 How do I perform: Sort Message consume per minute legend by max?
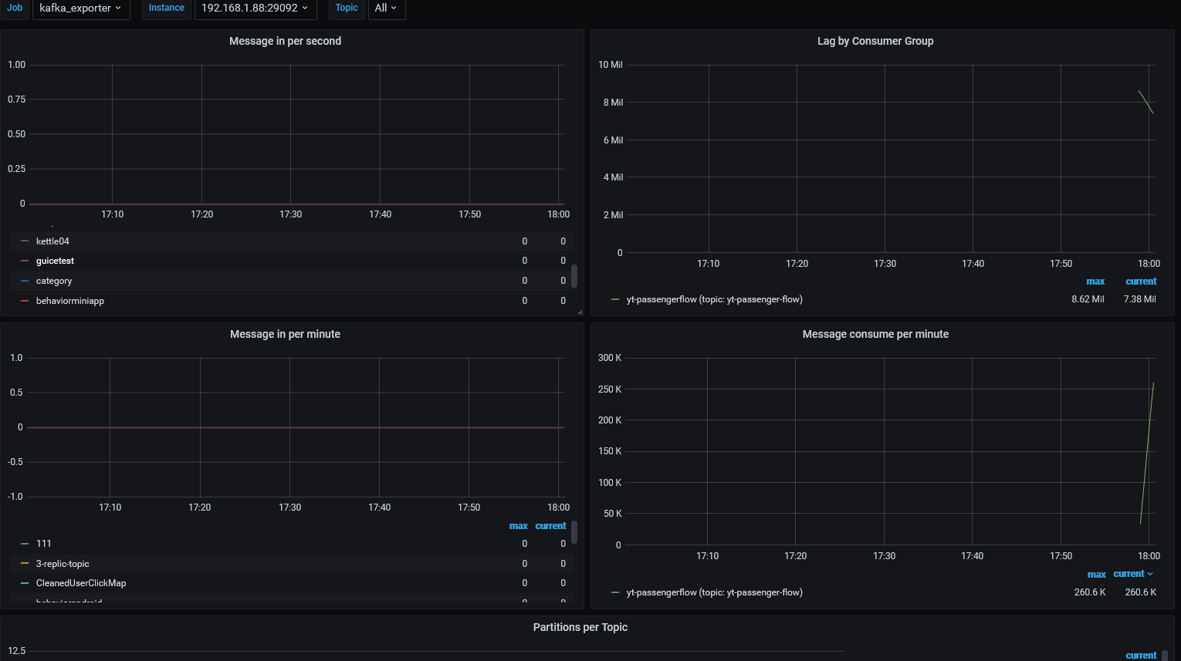[1096, 575]
